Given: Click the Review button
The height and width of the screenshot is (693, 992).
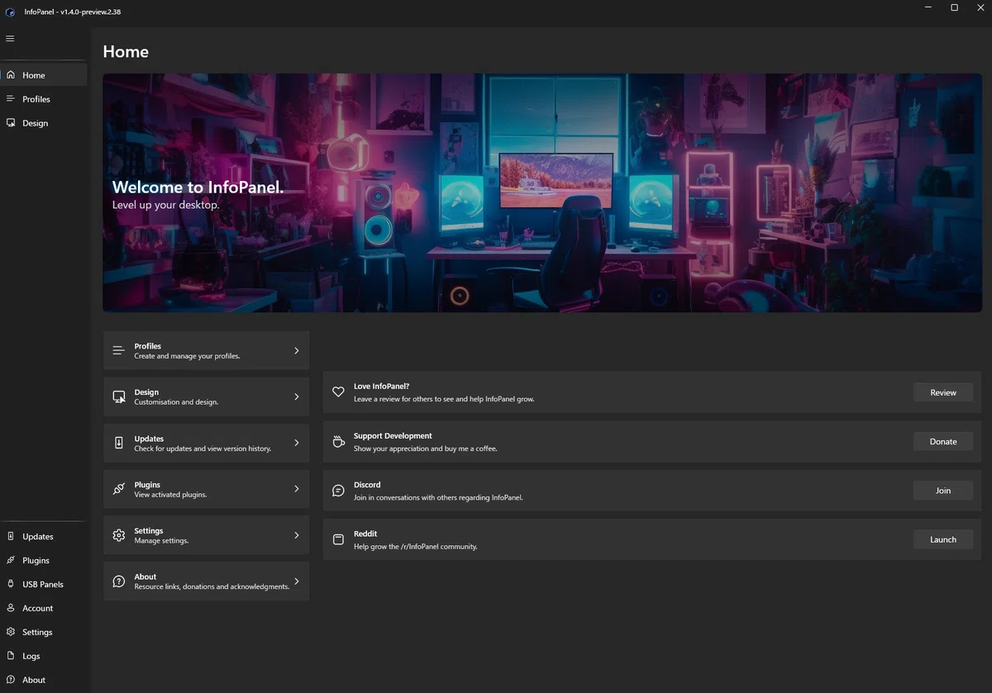Looking at the screenshot, I should [x=943, y=392].
